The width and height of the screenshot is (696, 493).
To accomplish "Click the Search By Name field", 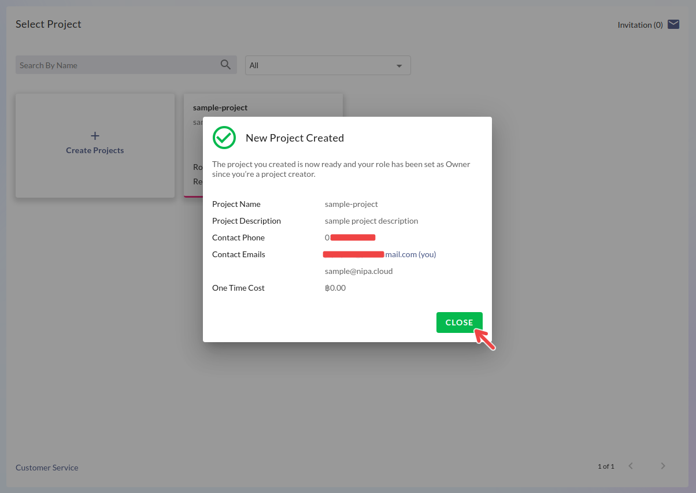I will click(x=116, y=65).
